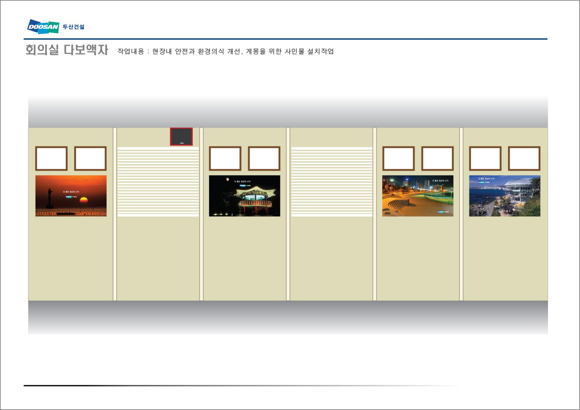Select left empty frame above beach cityscape photo
The image size is (580, 410).
click(398, 158)
